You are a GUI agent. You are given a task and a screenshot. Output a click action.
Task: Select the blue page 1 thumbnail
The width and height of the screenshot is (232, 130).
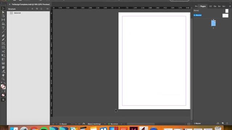click(x=214, y=23)
